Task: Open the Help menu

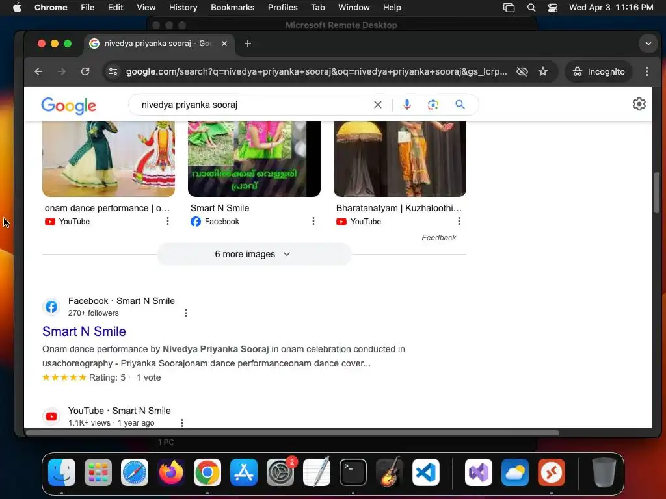Action: click(x=392, y=7)
